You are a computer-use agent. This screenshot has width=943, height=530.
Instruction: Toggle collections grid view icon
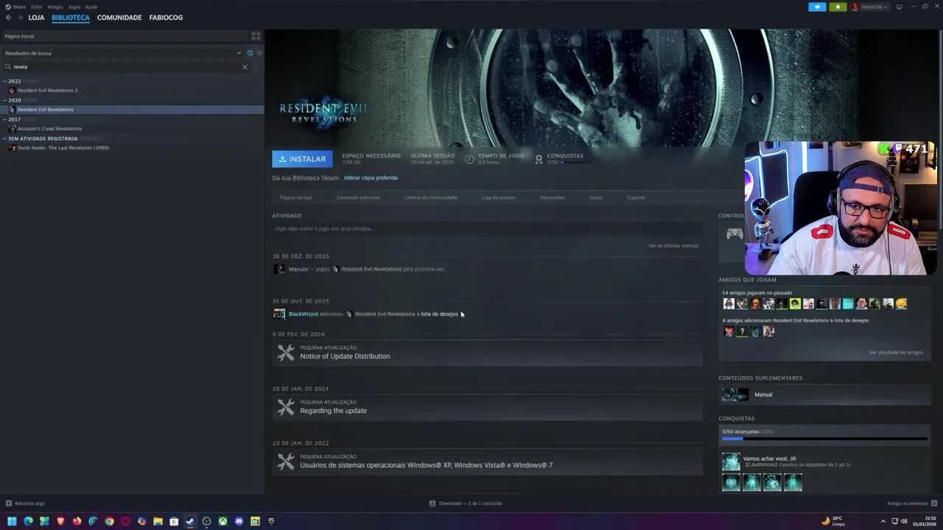256,36
